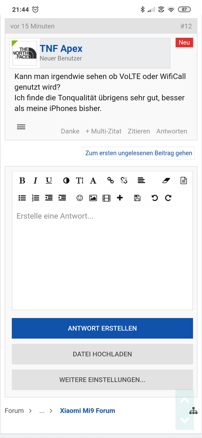Click the + Multi-Zitat option

tap(104, 131)
